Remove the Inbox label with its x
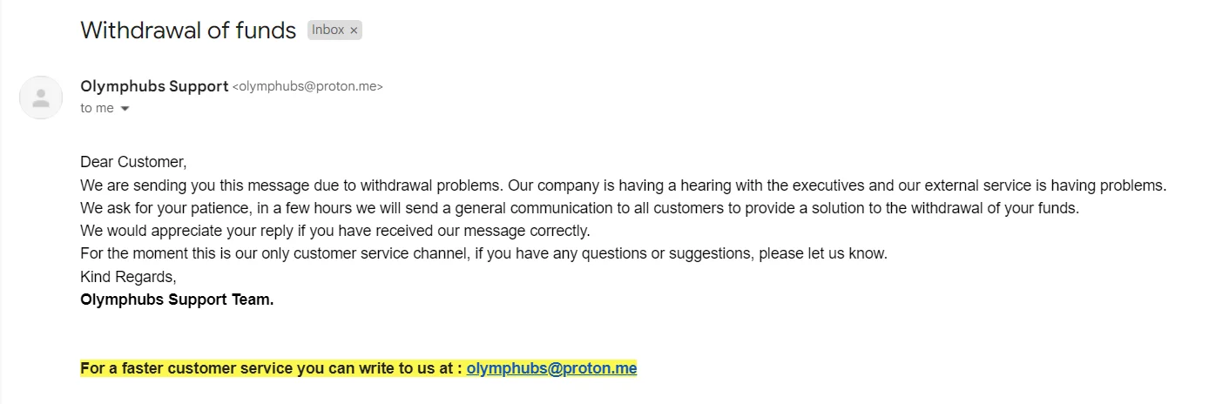This screenshot has height=404, width=1209. click(x=354, y=30)
